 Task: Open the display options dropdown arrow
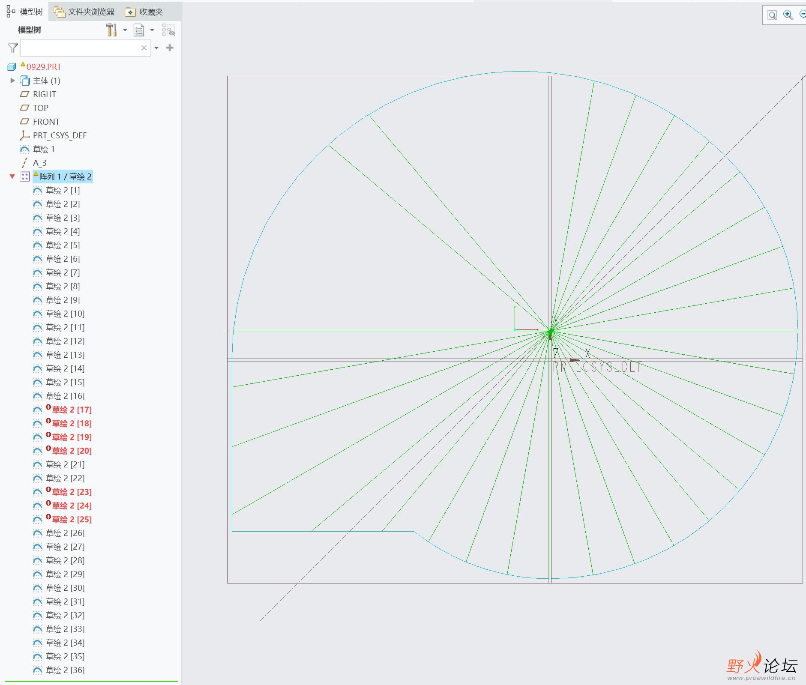pyautogui.click(x=152, y=30)
